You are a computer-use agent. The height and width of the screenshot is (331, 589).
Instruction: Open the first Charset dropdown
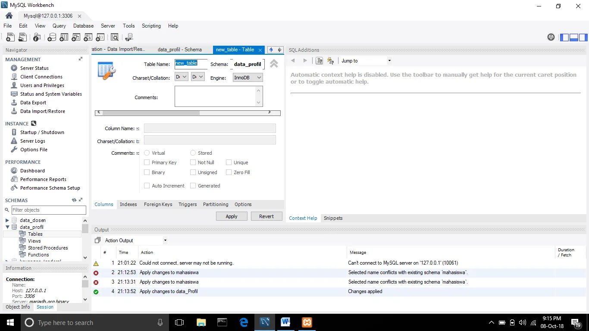pyautogui.click(x=182, y=77)
